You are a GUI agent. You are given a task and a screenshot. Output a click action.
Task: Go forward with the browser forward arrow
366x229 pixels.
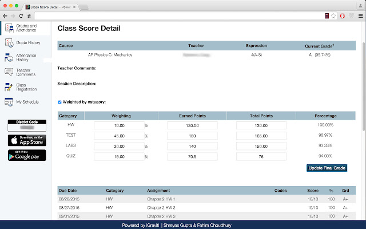coord(13,16)
